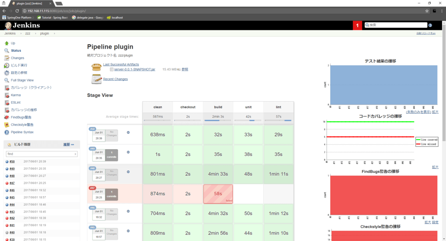This screenshot has height=241, width=446.
Task: Expand breadcrumb arrow after plugin
Action: pyautogui.click(x=54, y=33)
